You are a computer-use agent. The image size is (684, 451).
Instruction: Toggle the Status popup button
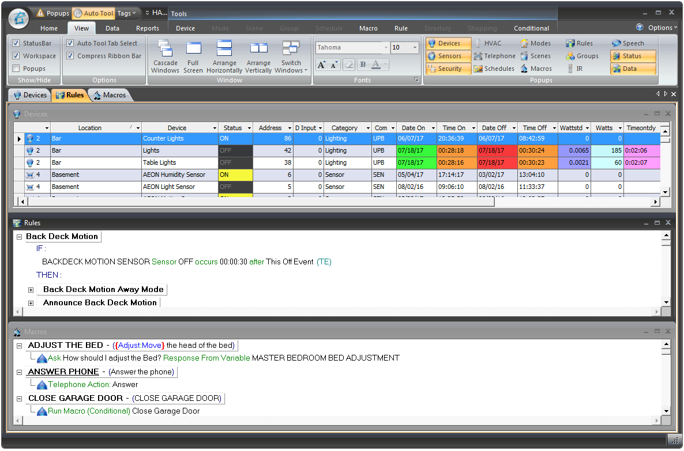coord(633,56)
